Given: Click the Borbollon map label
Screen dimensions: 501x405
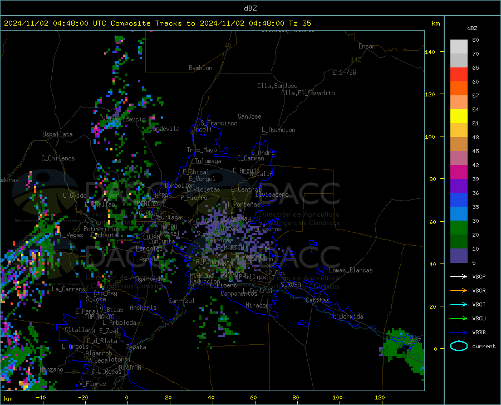Looking at the screenshot, I should point(180,186).
